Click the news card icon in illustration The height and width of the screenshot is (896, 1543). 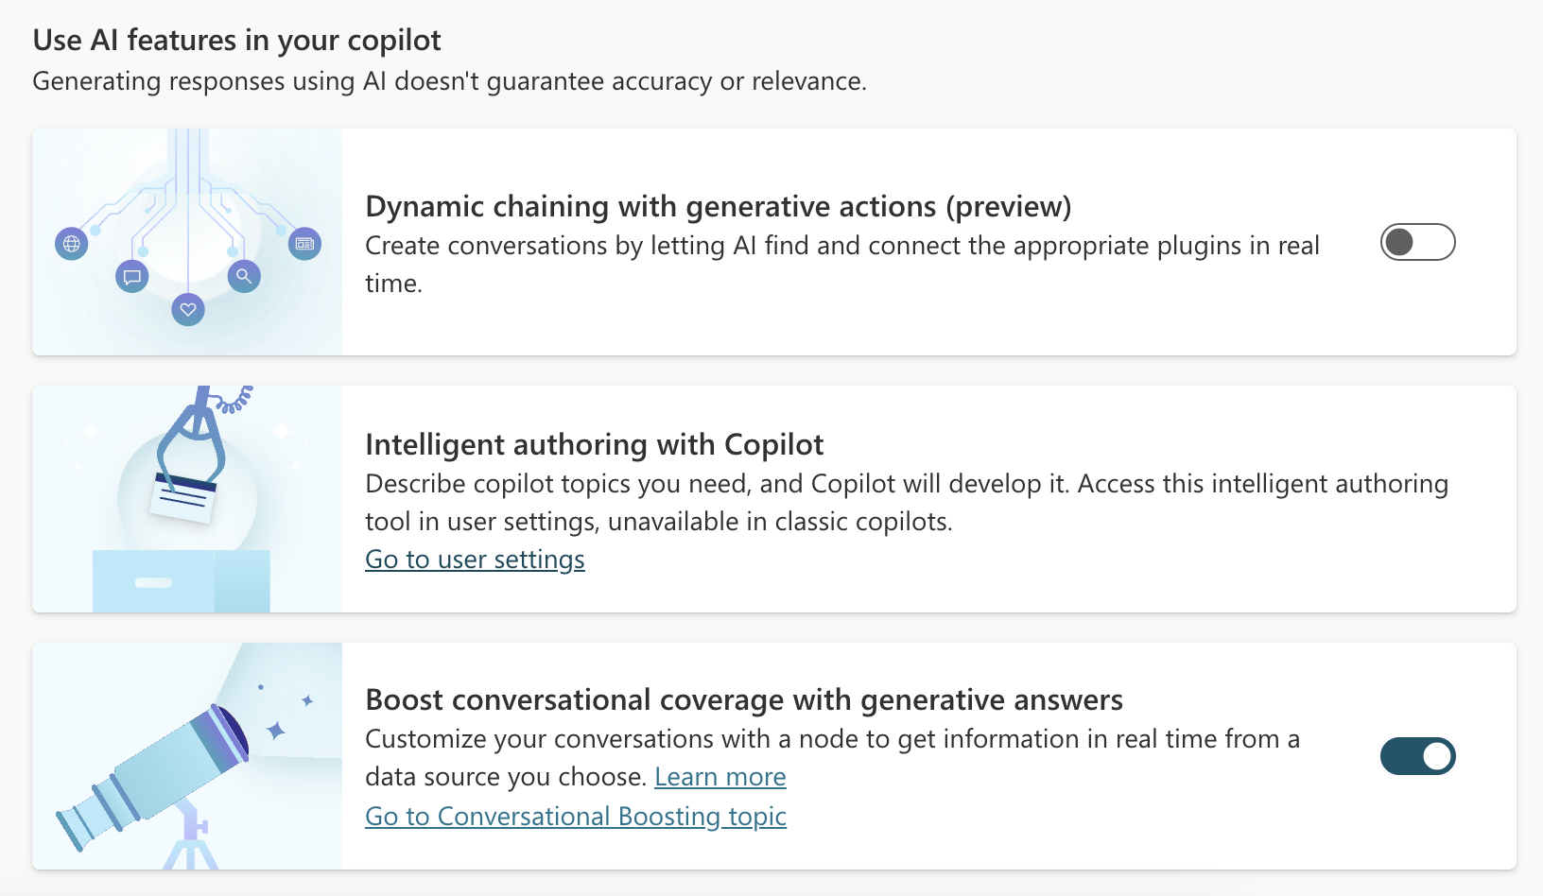304,244
